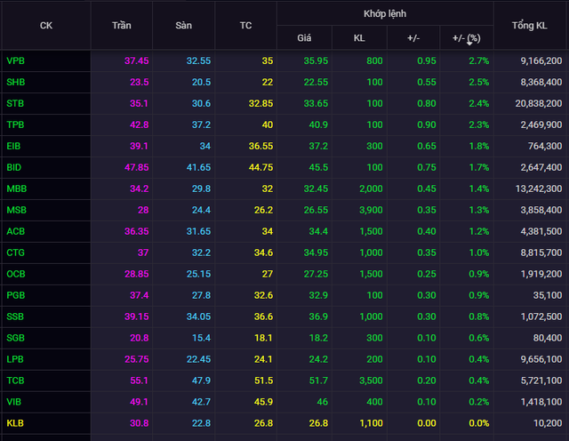Click TCB ceiling price 55.1
569x441 pixels.
[x=139, y=381]
